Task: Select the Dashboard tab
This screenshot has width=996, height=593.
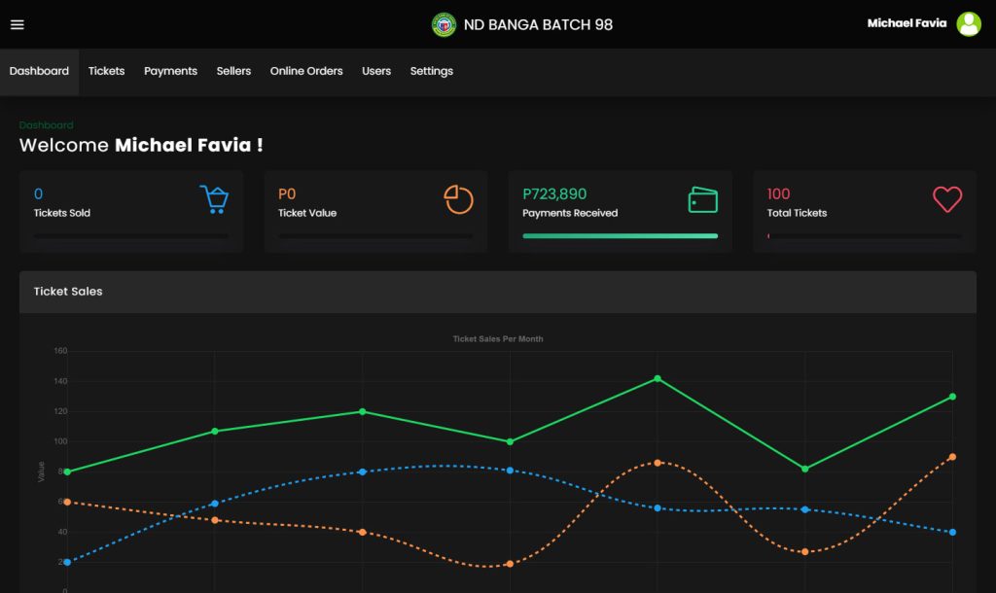Action: [x=39, y=71]
